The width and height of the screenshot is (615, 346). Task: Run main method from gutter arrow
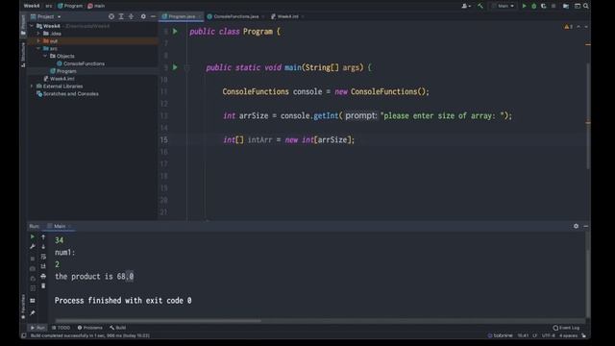175,67
